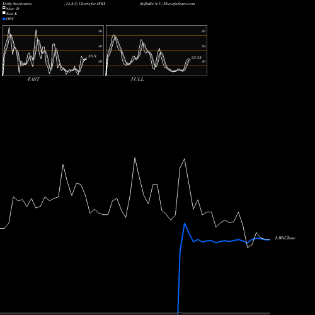
Task: Click the Charts for IFRX heading
Action: (92, 4)
